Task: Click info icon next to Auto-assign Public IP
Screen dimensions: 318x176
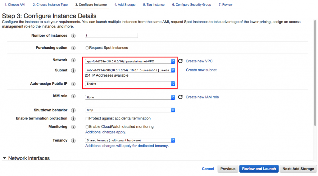Action: click(74, 84)
